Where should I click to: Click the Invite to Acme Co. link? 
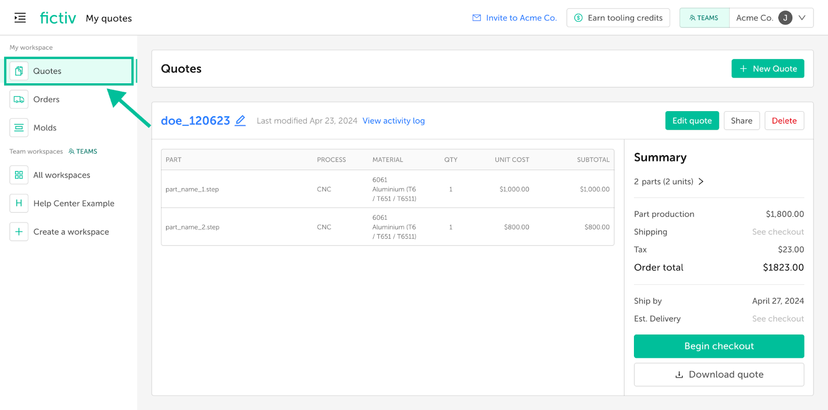[x=522, y=18]
